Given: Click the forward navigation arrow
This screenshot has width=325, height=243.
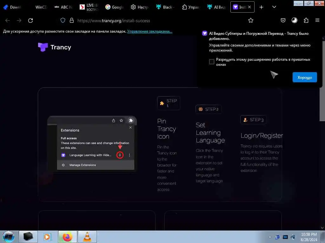Looking at the screenshot, I should 19,21.
